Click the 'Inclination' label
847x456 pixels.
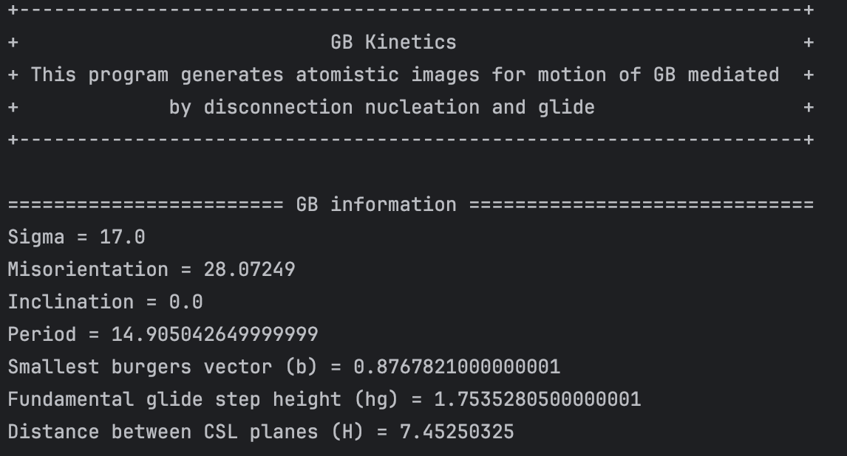pos(71,303)
